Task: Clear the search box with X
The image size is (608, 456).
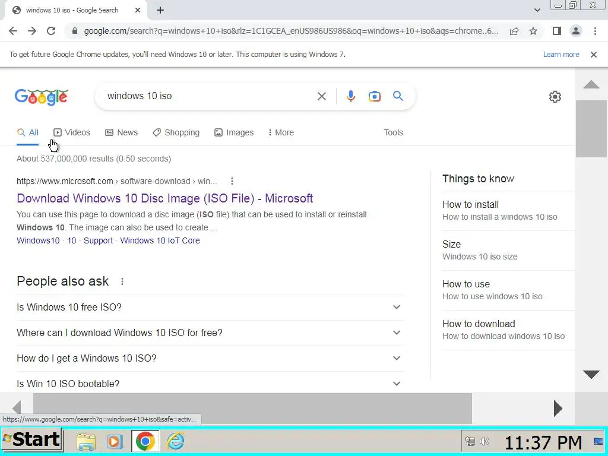Action: (321, 96)
